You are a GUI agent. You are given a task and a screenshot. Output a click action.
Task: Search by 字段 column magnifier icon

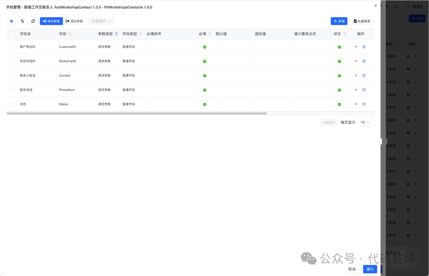[x=70, y=34]
